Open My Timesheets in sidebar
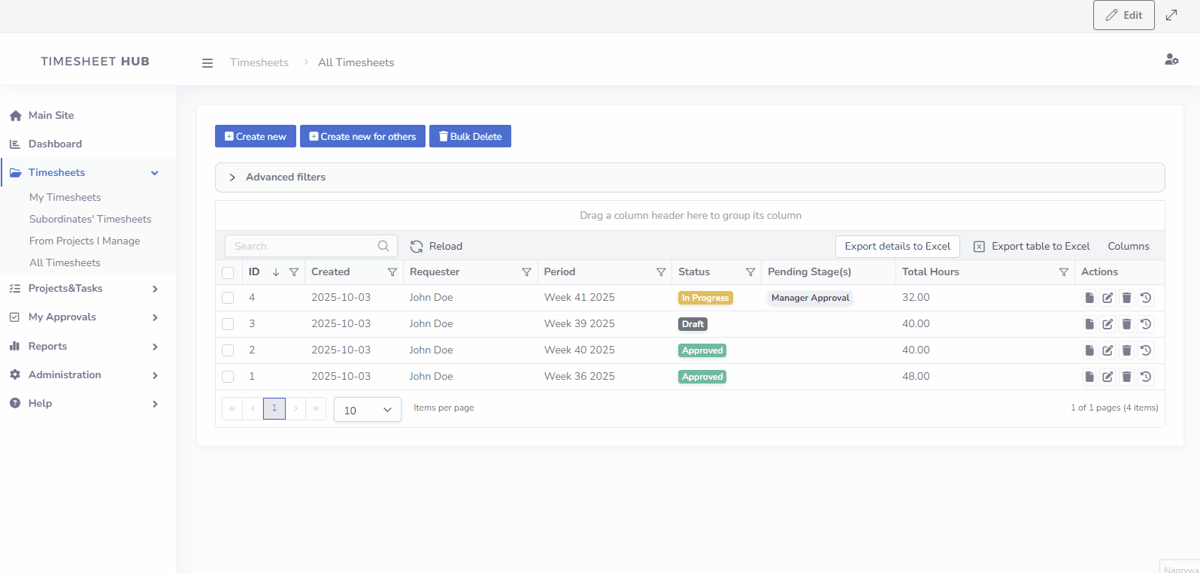The image size is (1200, 573). click(65, 197)
